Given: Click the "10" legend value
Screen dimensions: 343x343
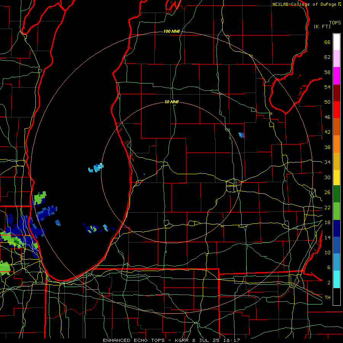Looking at the screenshot, I should point(327,253).
